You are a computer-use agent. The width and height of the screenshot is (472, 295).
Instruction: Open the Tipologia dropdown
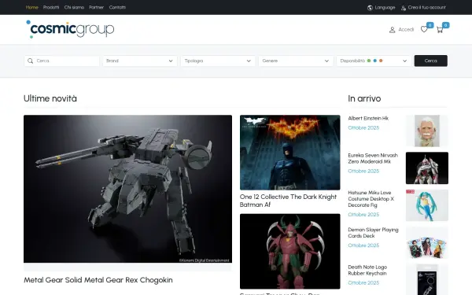218,61
